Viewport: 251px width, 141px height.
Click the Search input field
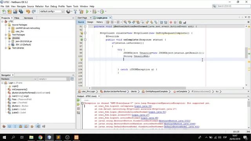[x=233, y=6]
